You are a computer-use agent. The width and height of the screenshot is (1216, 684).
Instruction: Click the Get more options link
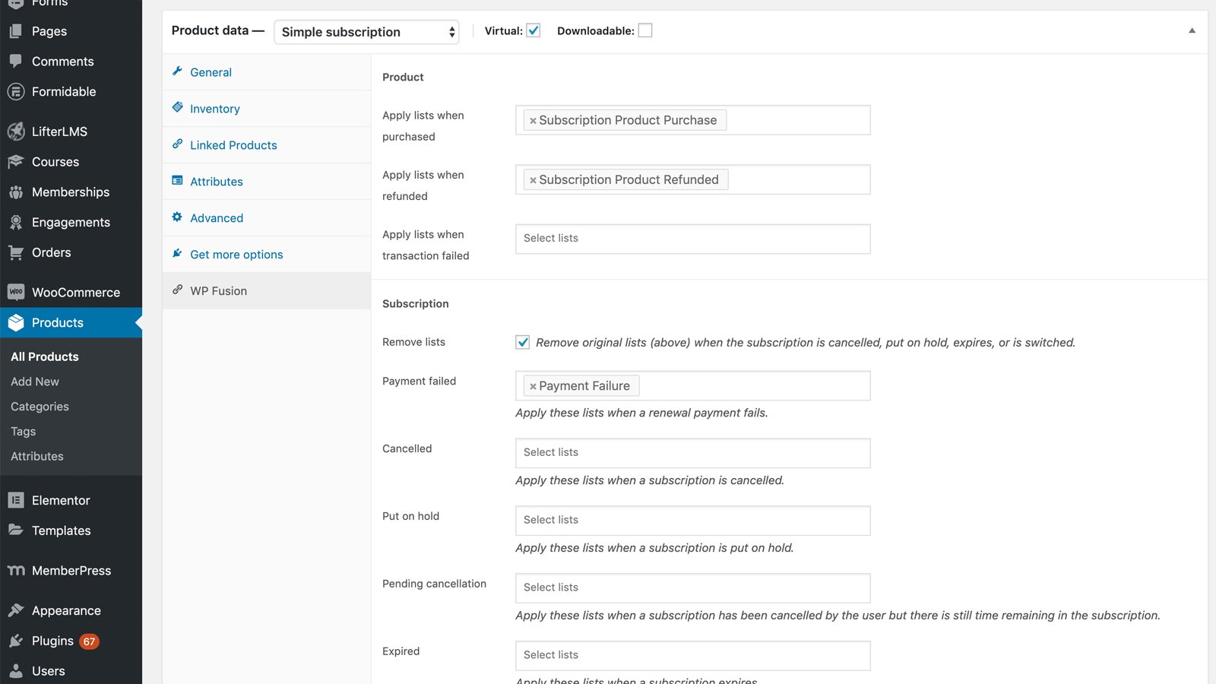[236, 254]
